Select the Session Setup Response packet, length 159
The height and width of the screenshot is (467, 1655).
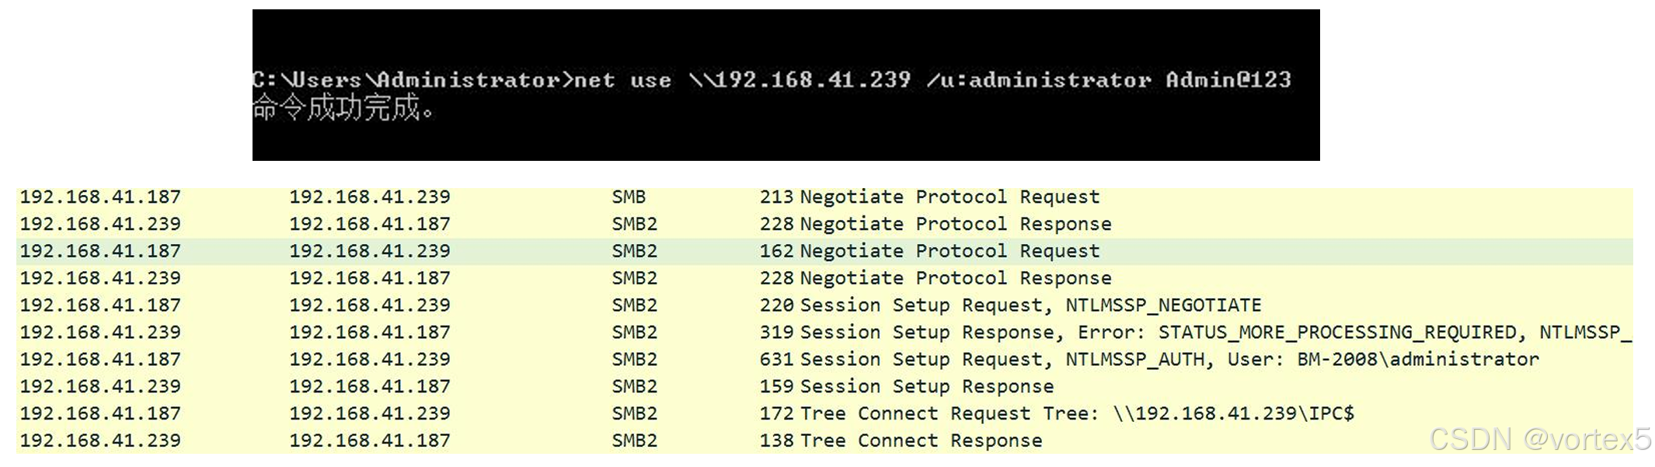824,387
